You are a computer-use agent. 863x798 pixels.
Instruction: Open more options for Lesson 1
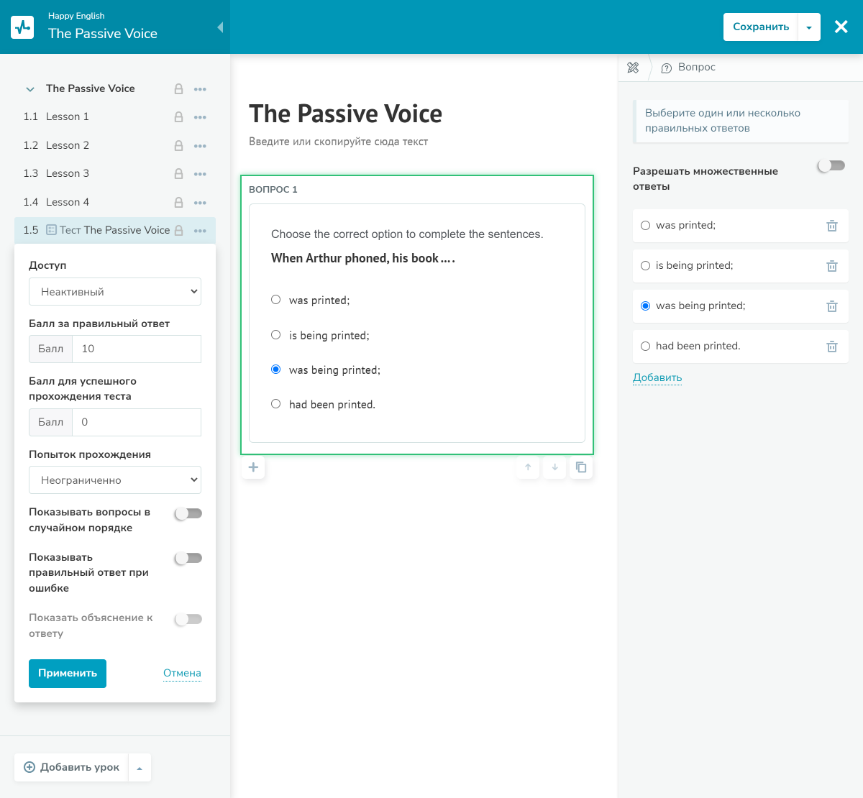click(x=200, y=117)
